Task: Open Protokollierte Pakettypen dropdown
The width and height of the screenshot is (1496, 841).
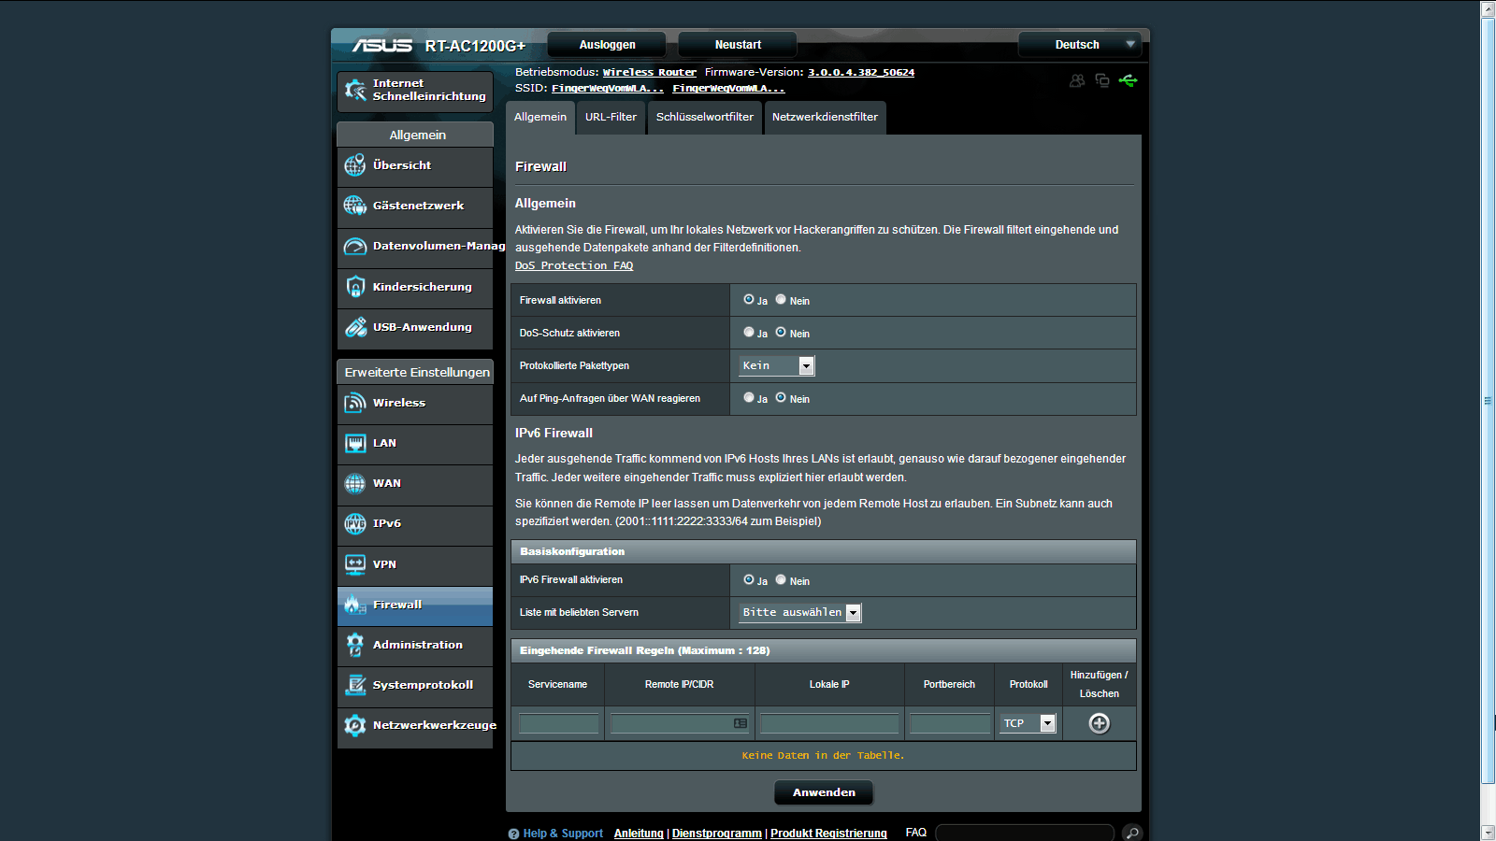Action: point(777,365)
